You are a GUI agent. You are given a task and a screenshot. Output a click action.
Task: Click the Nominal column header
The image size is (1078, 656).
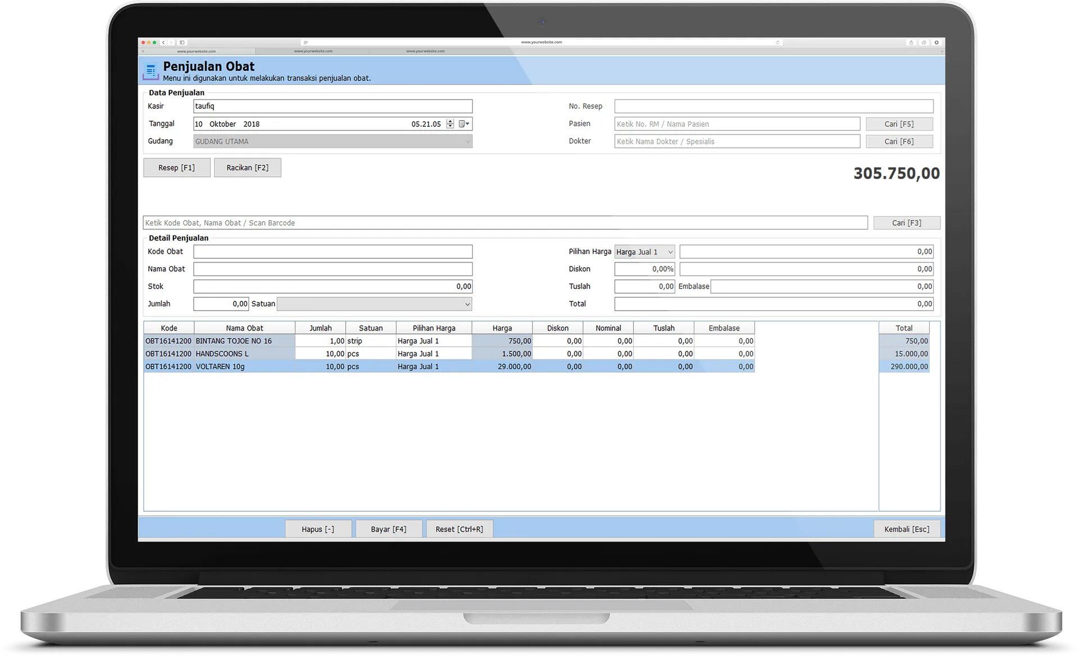[609, 328]
